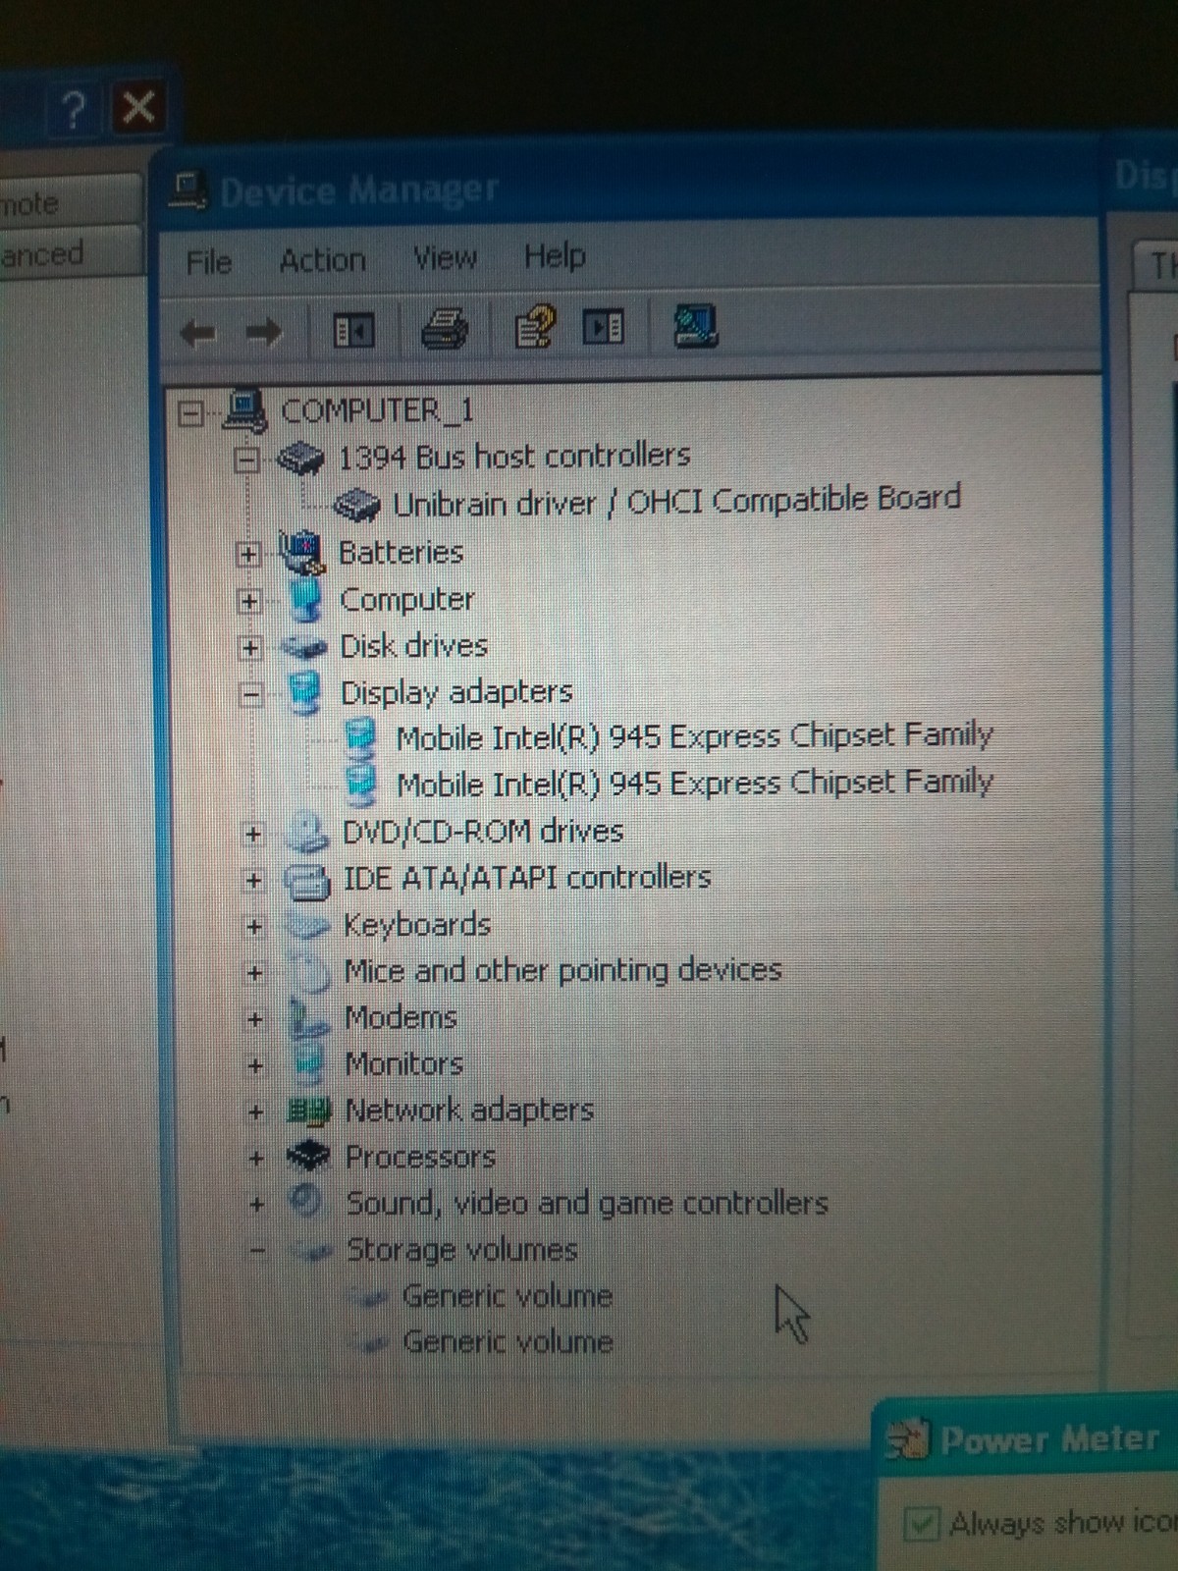Viewport: 1178px width, 1571px height.
Task: Close the left background dialog
Action: point(138,107)
